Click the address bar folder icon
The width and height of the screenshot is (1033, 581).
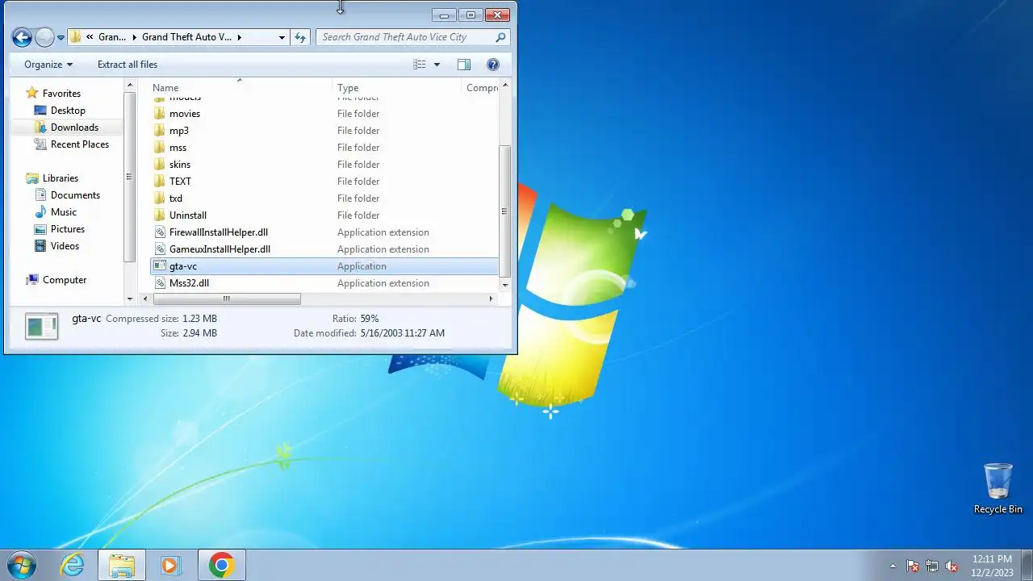76,37
